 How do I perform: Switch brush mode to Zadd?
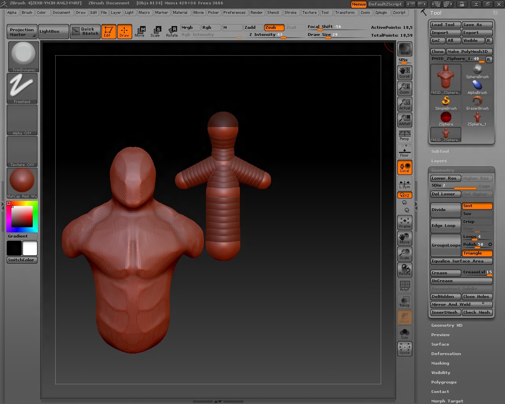[253, 28]
